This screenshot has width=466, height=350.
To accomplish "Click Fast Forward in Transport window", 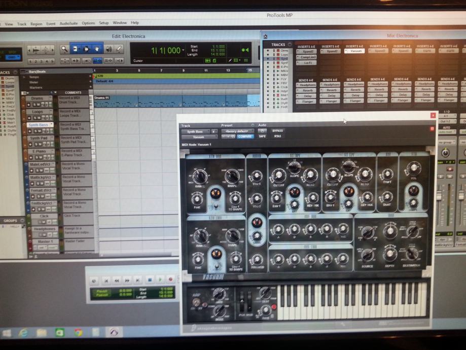I will tap(127, 280).
